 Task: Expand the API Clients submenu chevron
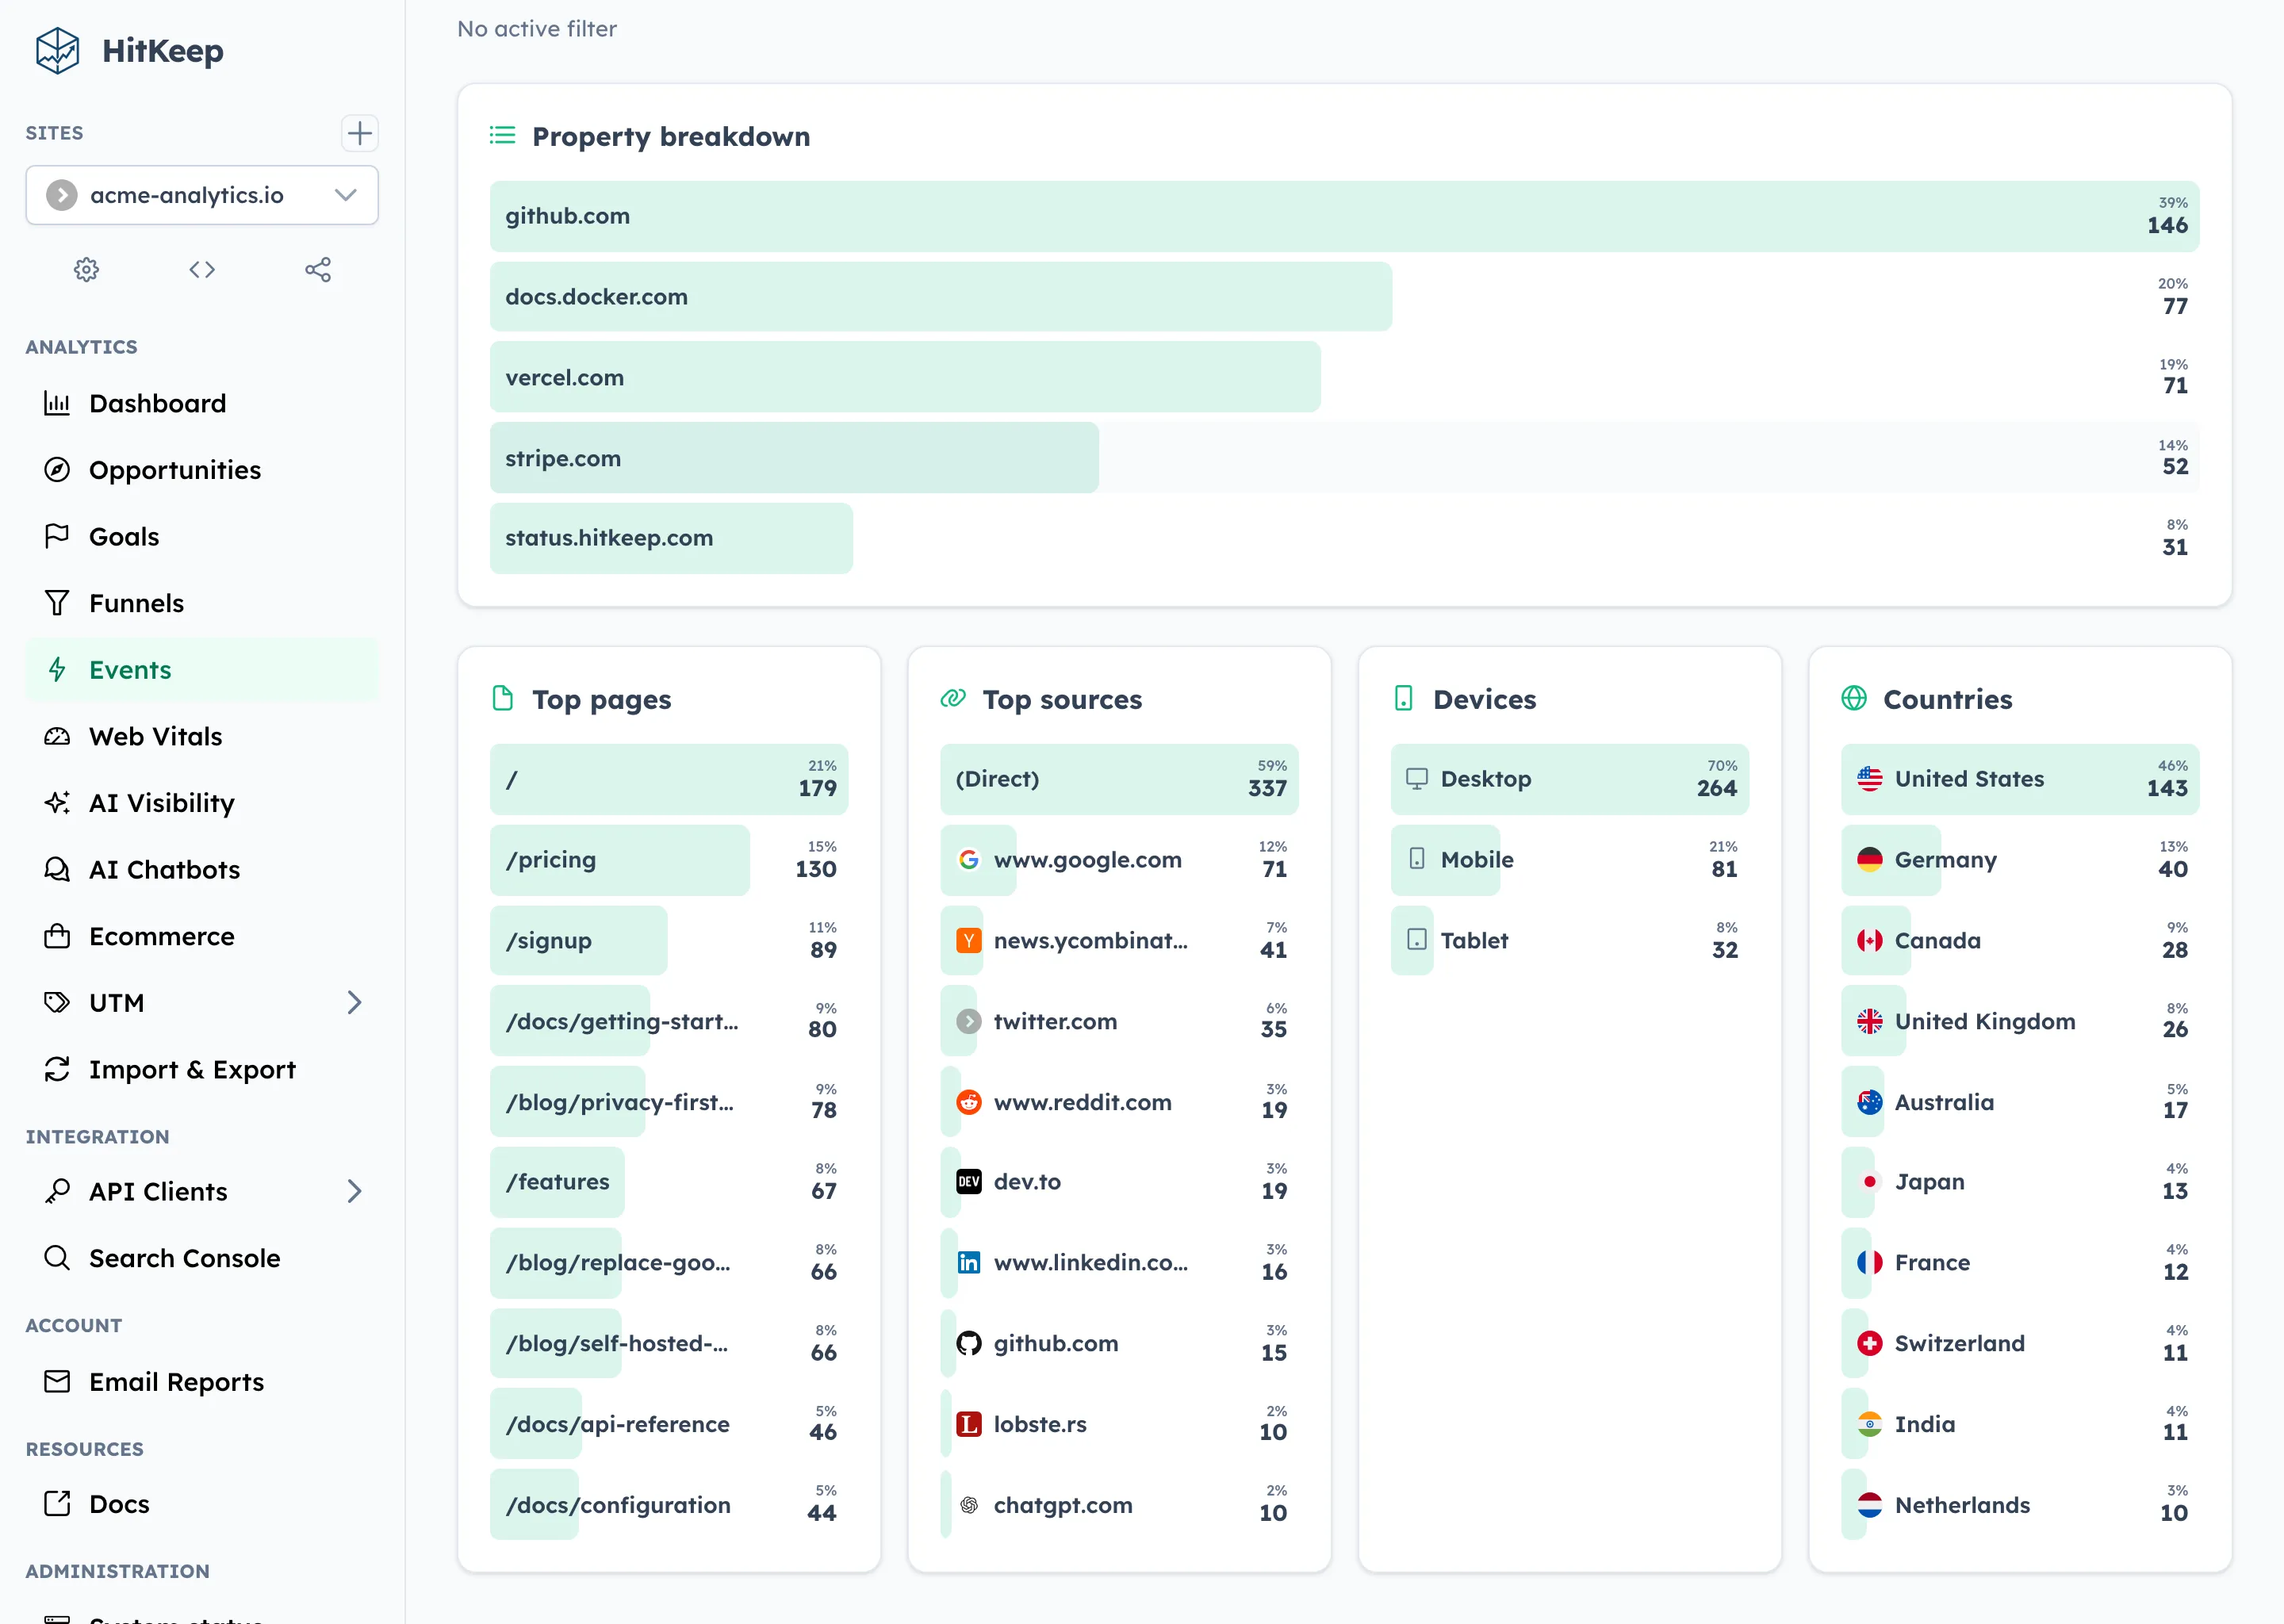[354, 1191]
